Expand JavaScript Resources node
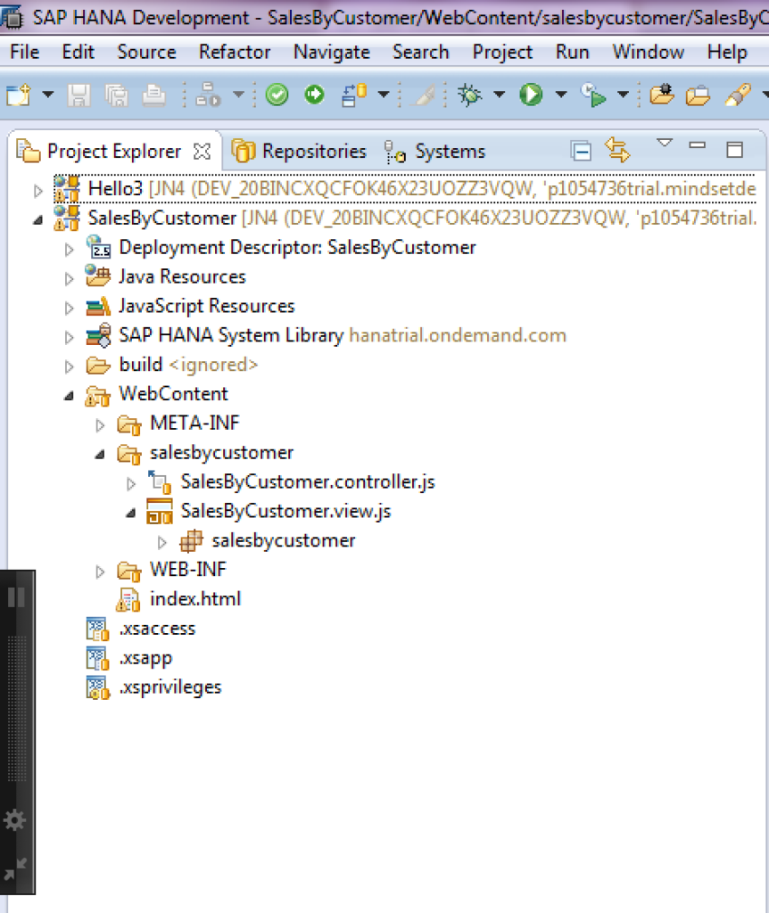The height and width of the screenshot is (913, 769). click(x=69, y=308)
